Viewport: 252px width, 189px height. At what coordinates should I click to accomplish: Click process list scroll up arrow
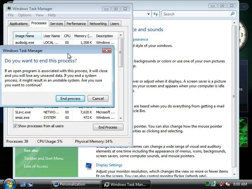click(121, 35)
